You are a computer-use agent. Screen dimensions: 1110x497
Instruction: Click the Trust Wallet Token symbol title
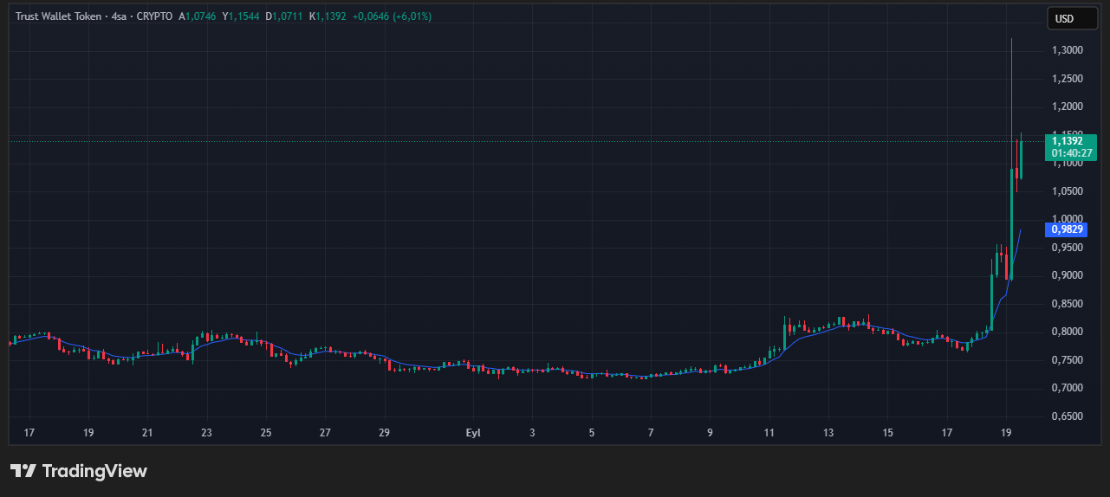point(59,16)
